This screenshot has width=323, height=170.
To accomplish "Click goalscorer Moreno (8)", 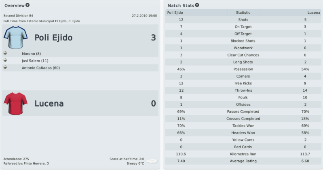I will [x=31, y=54].
